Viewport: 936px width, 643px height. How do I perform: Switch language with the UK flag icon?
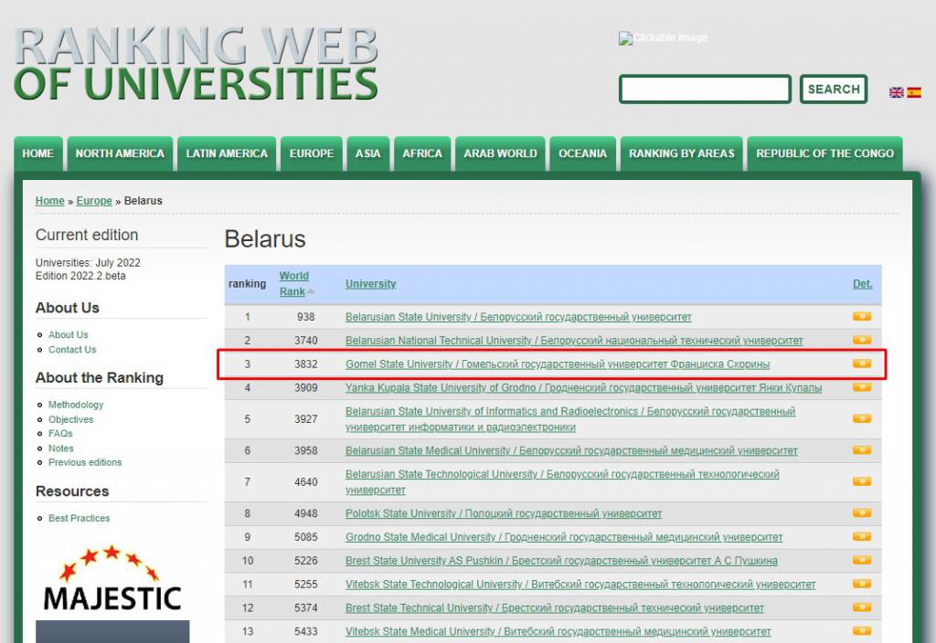click(x=896, y=92)
